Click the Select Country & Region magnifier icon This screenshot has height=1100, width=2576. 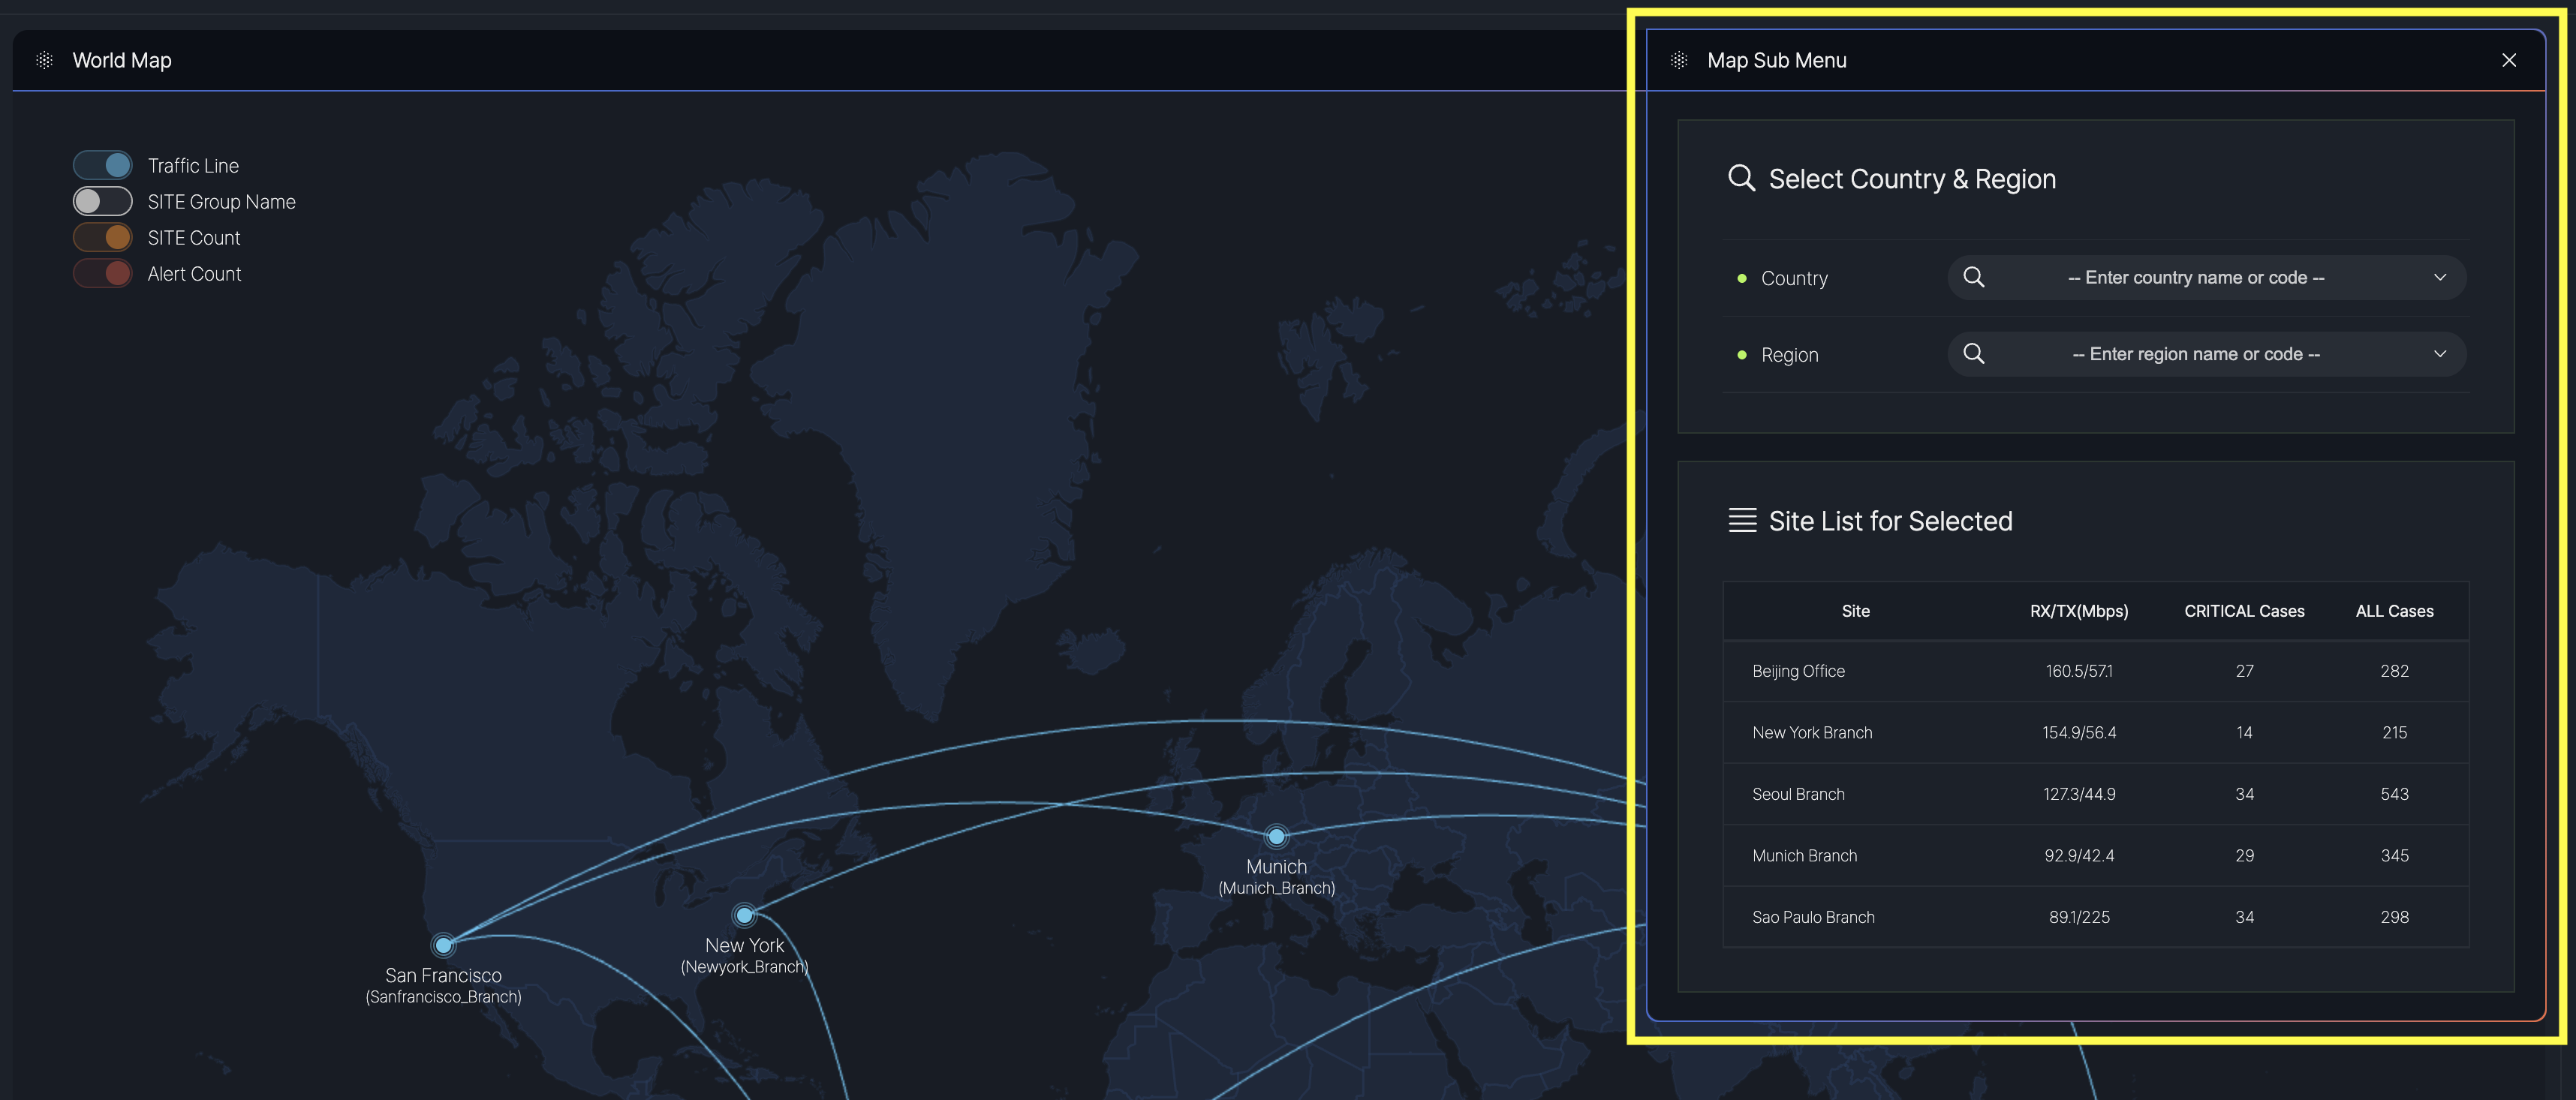[x=1741, y=178]
